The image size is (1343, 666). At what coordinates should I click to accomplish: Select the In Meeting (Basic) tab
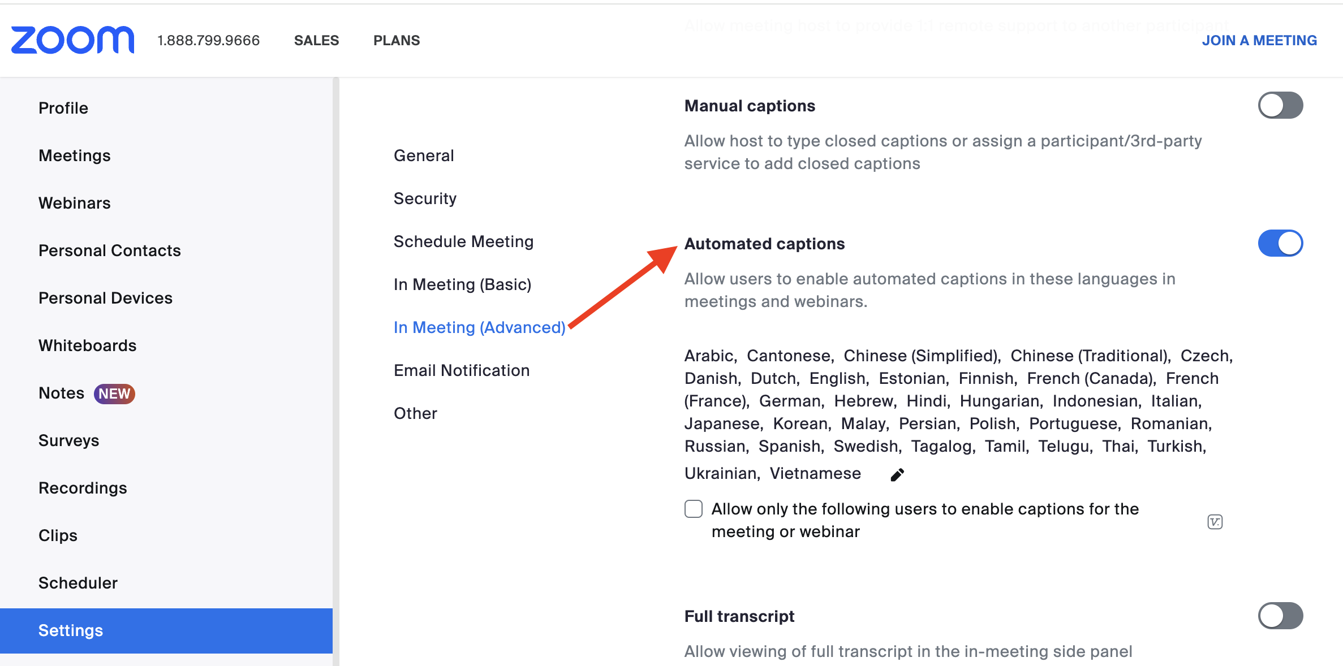462,284
